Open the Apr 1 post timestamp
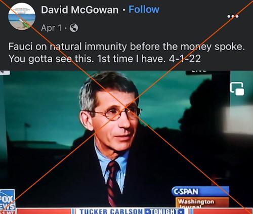 (51, 28)
